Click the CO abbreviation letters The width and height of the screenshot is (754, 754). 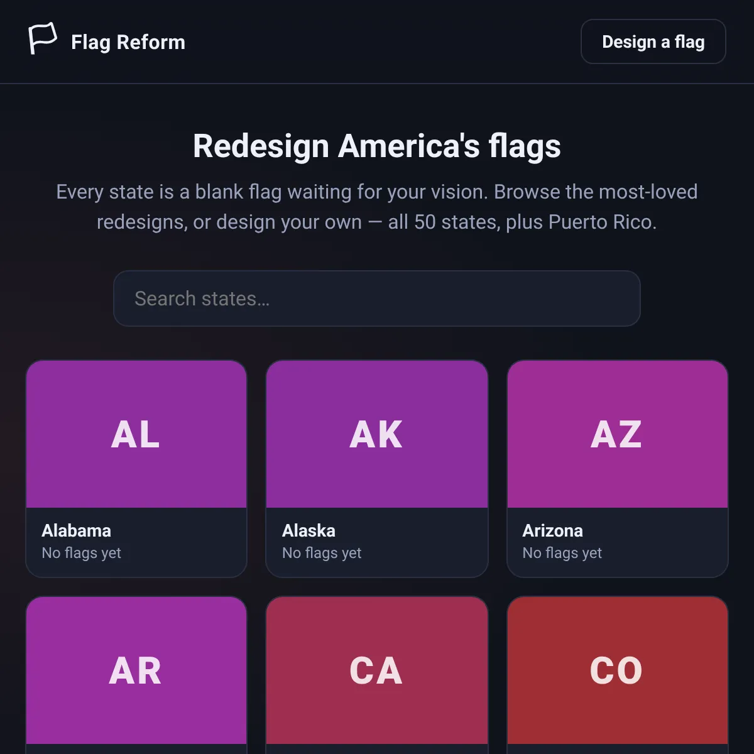click(616, 670)
